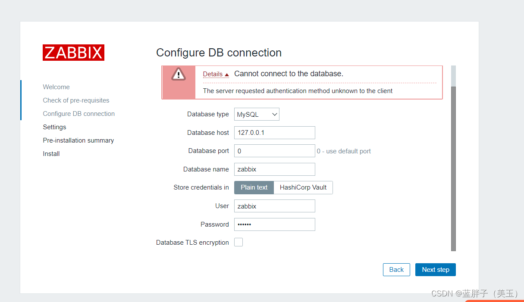Select Pre-installation summary step
Screen dimensions: 524x302
click(78, 140)
